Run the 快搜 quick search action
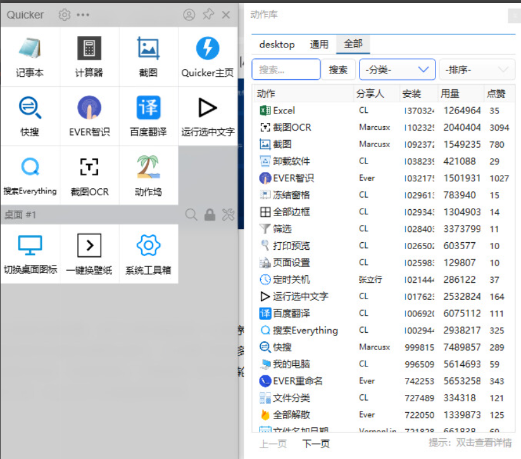This screenshot has height=459, width=521. pyautogui.click(x=30, y=116)
